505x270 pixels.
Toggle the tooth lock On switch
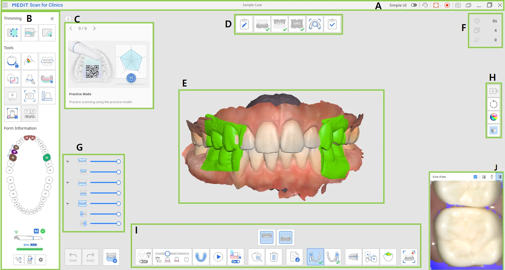point(236,262)
